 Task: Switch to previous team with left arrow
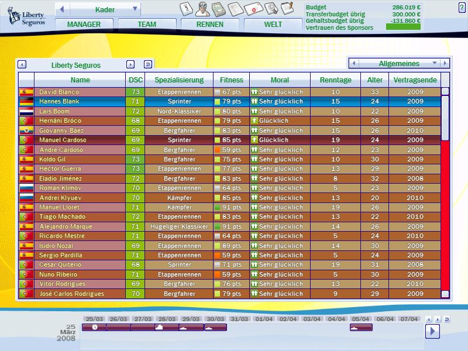tap(22, 65)
